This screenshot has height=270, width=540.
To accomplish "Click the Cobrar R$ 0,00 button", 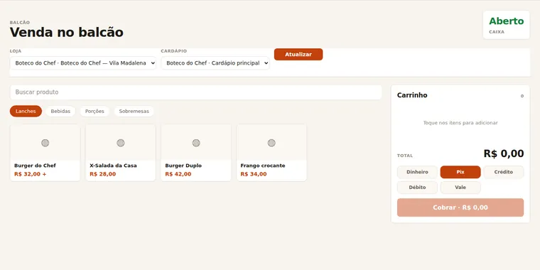I will 460,207.
